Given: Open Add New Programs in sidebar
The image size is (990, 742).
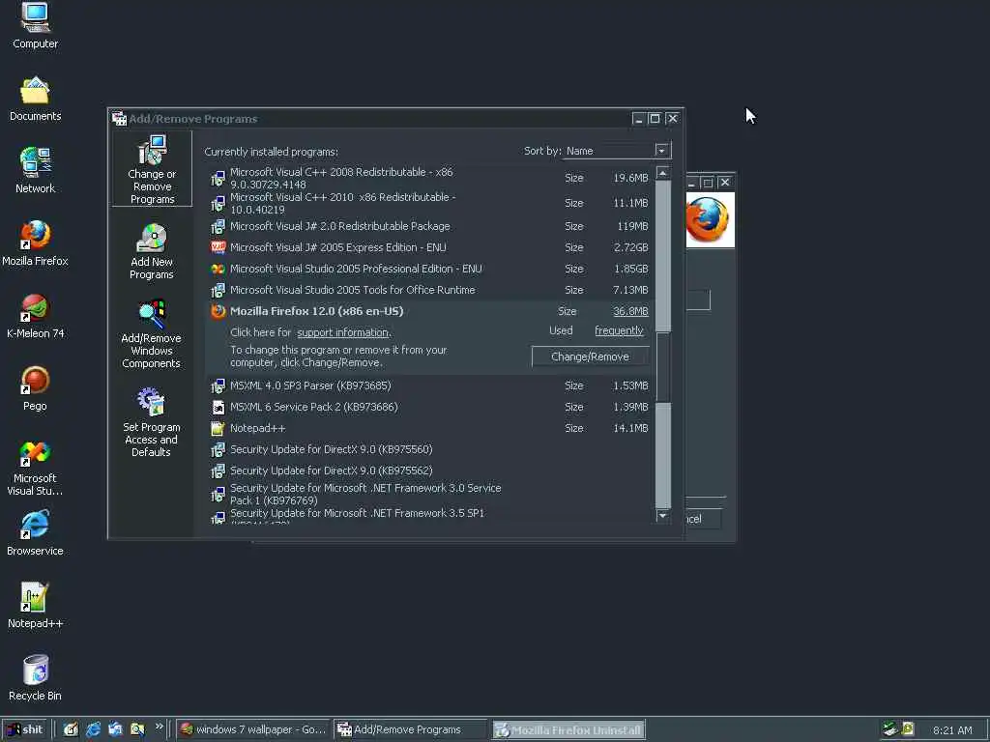Looking at the screenshot, I should 152,252.
